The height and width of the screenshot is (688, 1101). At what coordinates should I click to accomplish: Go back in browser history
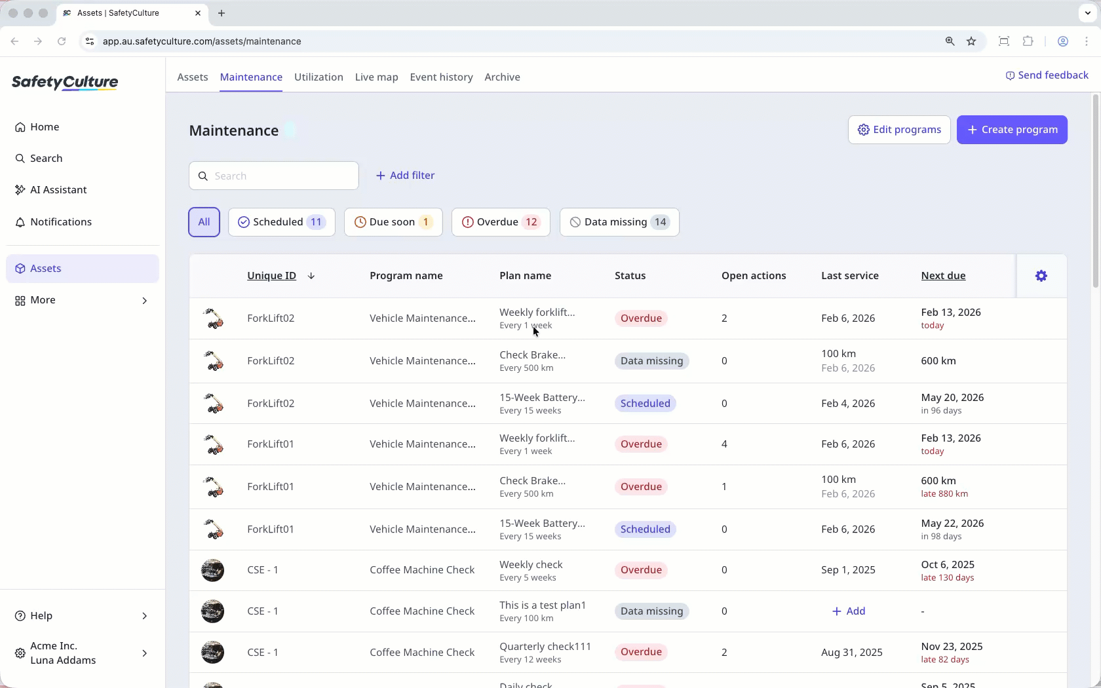[x=14, y=41]
